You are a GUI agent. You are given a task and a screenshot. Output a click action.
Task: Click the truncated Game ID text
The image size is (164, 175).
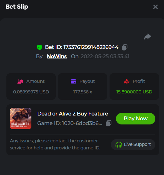point(70,123)
